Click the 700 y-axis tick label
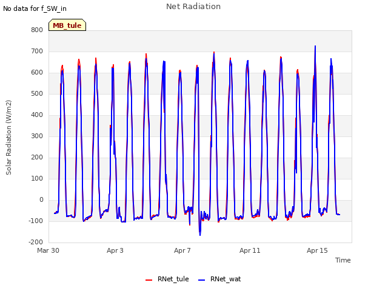The width and height of the screenshot is (388, 291). [37, 51]
